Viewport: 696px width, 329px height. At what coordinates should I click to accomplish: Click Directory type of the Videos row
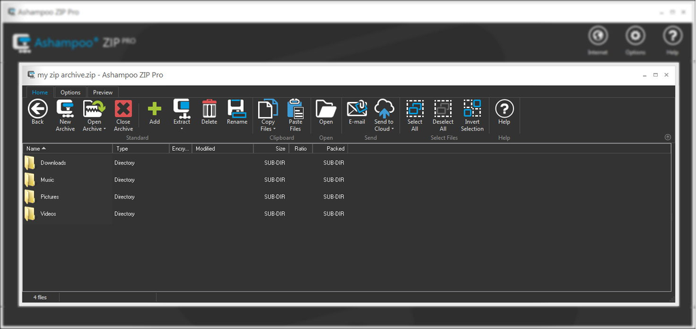tap(124, 213)
